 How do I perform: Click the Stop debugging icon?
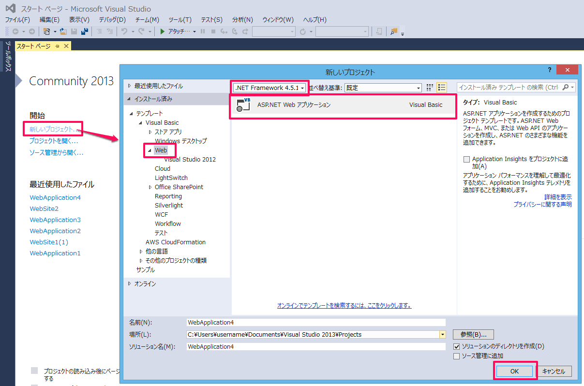point(213,31)
